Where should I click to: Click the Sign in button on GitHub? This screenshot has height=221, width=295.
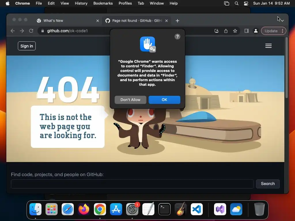click(27, 46)
